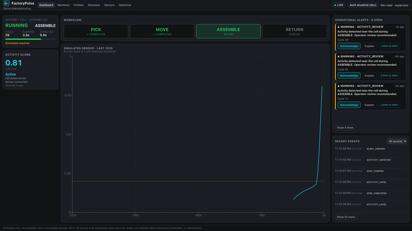Click the cycle progress bar
This screenshot has width=412, height=231.
[x=30, y=39]
